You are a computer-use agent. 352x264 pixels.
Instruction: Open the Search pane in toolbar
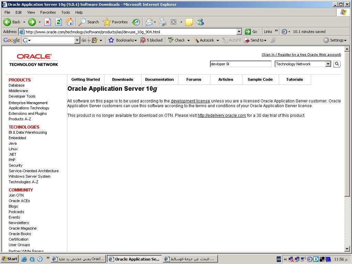point(88,22)
